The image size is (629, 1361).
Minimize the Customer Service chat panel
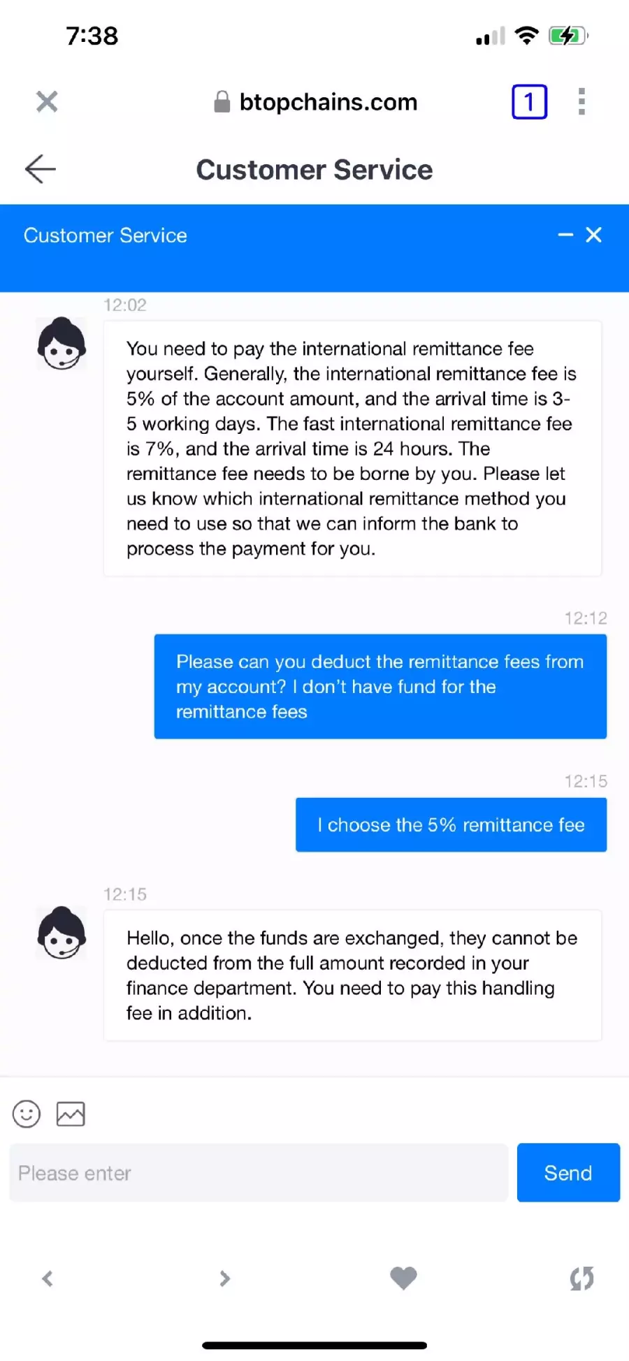point(565,235)
